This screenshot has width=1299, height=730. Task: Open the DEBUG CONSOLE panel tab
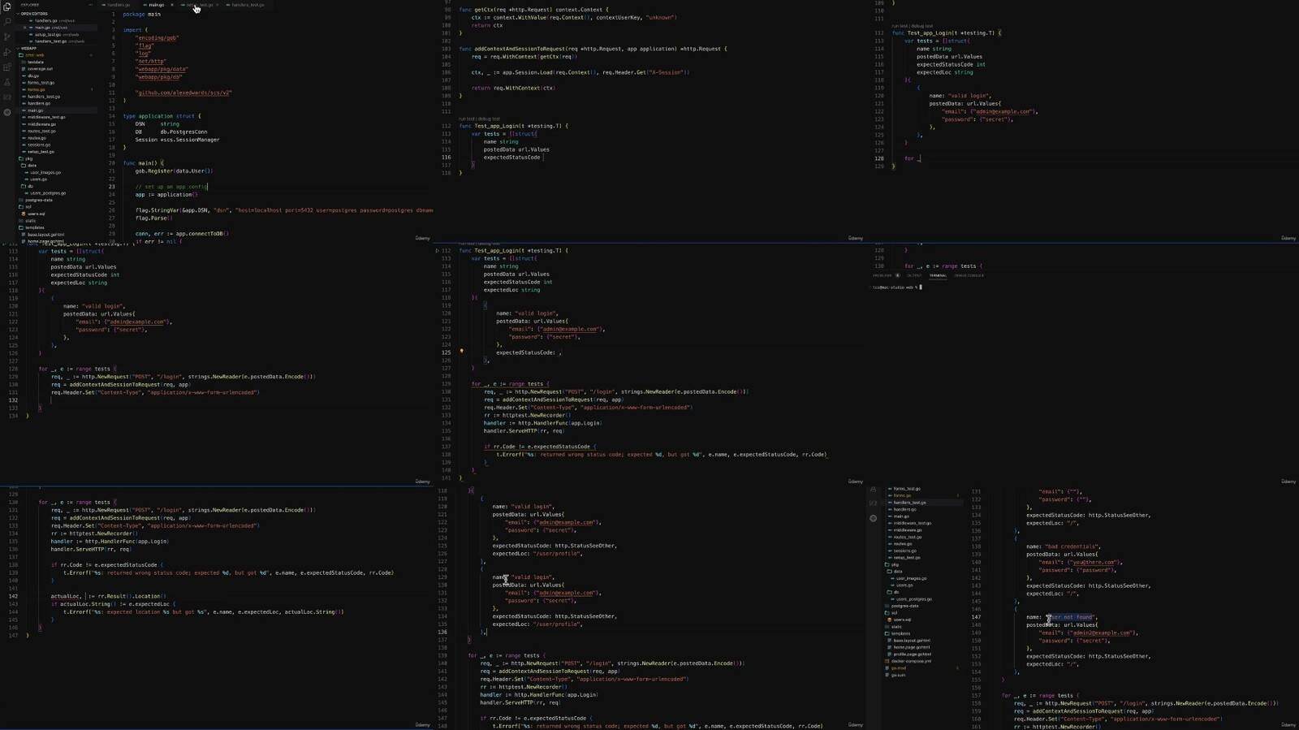(969, 275)
